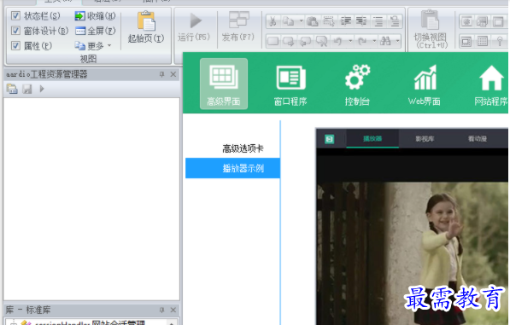The height and width of the screenshot is (325, 510).
Task: Click the 播放器 tab in preview
Action: coord(372,139)
